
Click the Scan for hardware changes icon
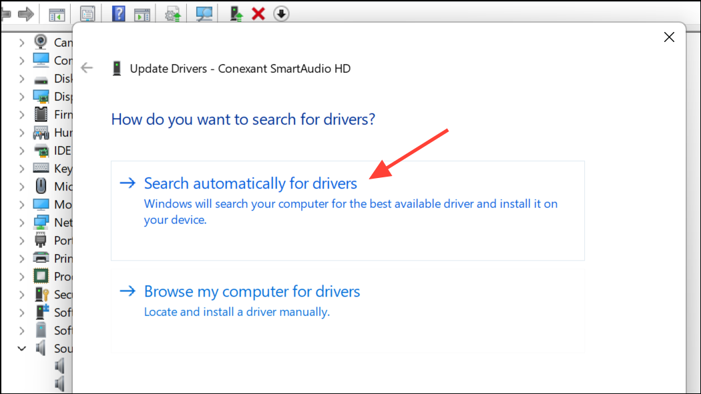[x=204, y=13]
